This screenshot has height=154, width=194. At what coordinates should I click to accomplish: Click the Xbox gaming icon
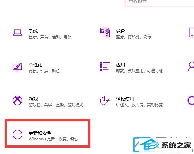pos(17,101)
